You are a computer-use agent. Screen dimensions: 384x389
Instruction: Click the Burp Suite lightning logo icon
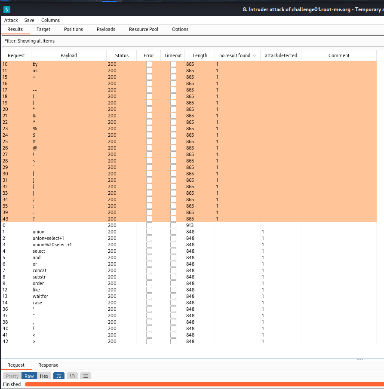7,9
